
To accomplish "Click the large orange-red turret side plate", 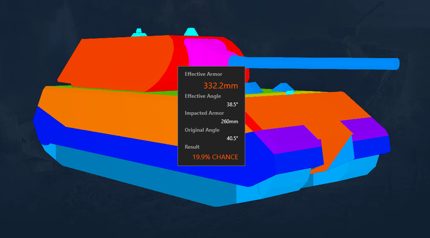I will click(x=115, y=63).
